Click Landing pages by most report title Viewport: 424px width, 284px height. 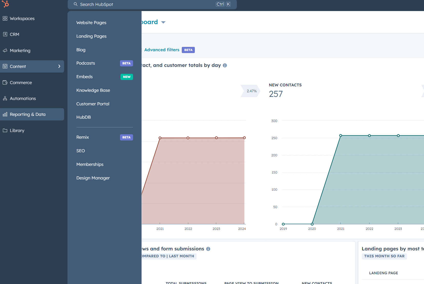point(393,249)
